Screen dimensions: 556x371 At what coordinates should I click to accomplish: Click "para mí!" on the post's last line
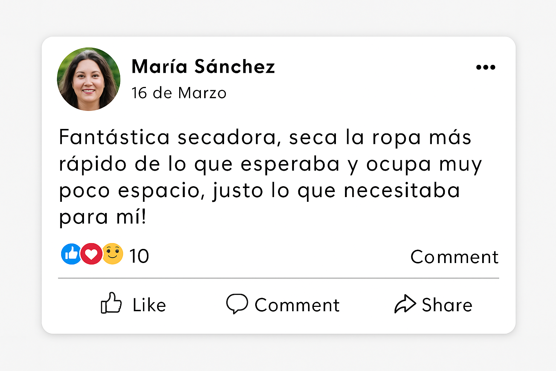click(x=102, y=217)
